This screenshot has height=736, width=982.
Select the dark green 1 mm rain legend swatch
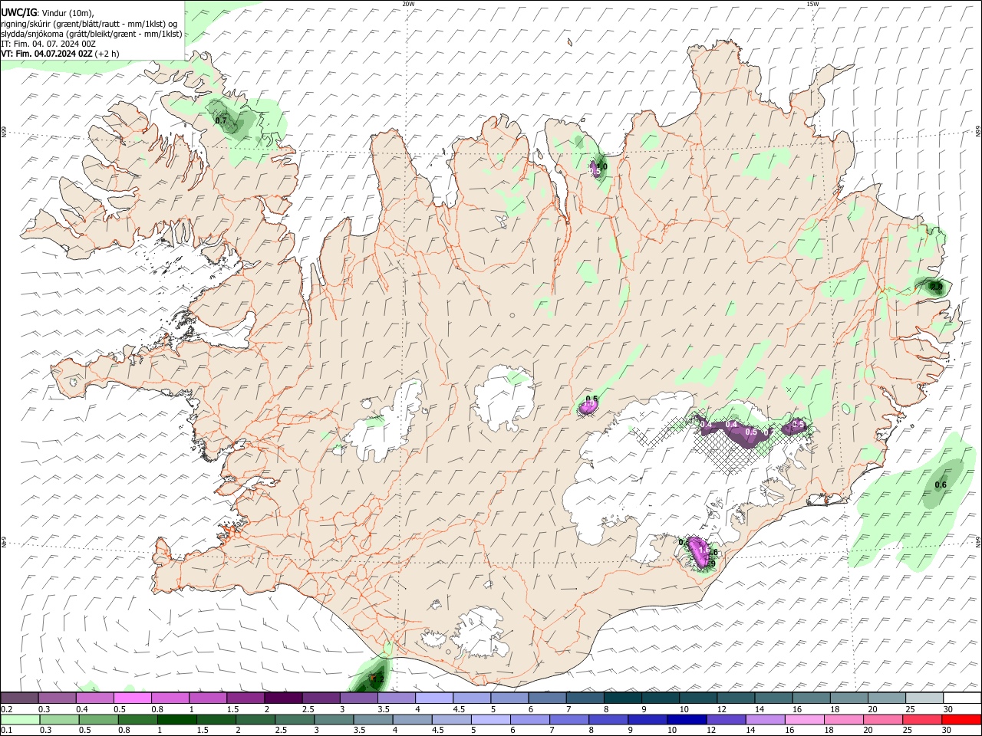[177, 719]
